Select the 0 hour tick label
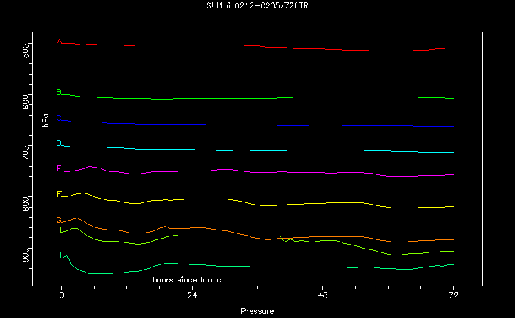 tap(61, 295)
